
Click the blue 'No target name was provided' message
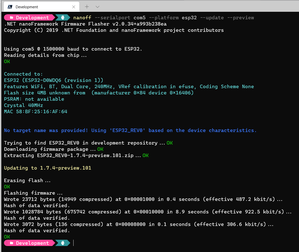pos(130,131)
